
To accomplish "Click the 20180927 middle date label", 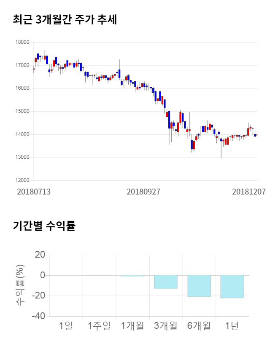I will 143,192.
